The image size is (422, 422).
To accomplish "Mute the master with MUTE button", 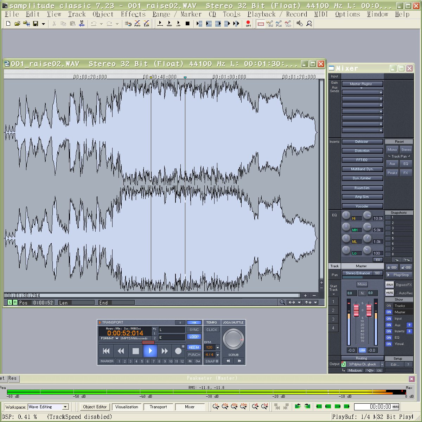I will pyautogui.click(x=389, y=293).
